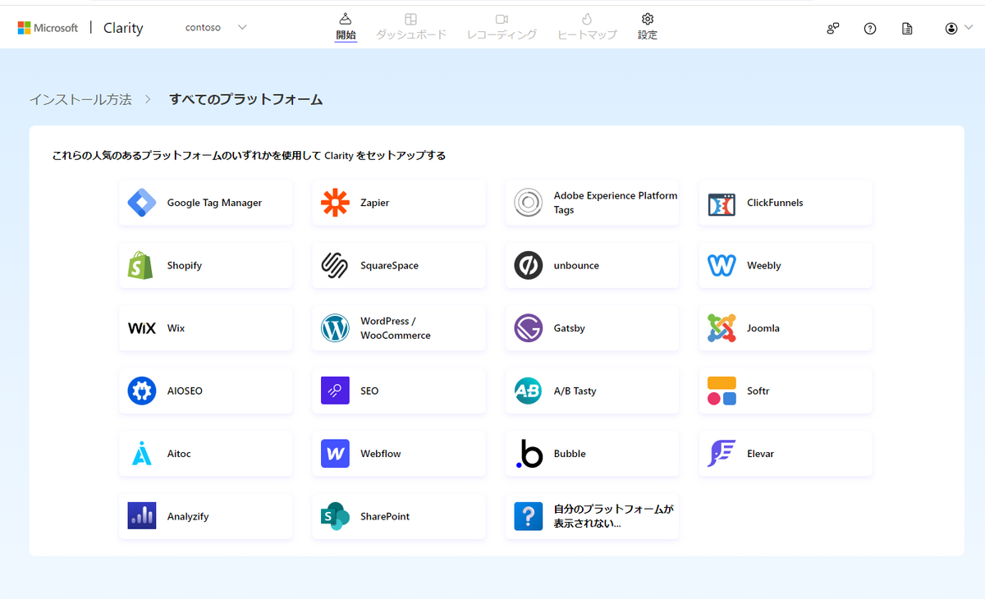Select the Shopify platform label
This screenshot has height=599, width=985.
click(x=185, y=266)
